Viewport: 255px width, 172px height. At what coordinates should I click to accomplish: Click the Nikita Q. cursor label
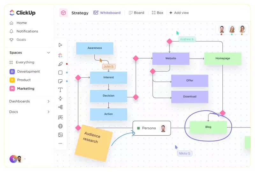[185, 154]
